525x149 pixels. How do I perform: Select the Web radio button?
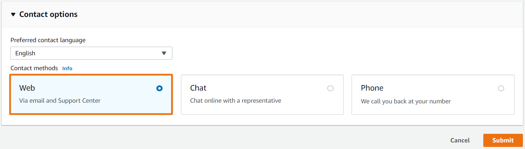pos(159,89)
